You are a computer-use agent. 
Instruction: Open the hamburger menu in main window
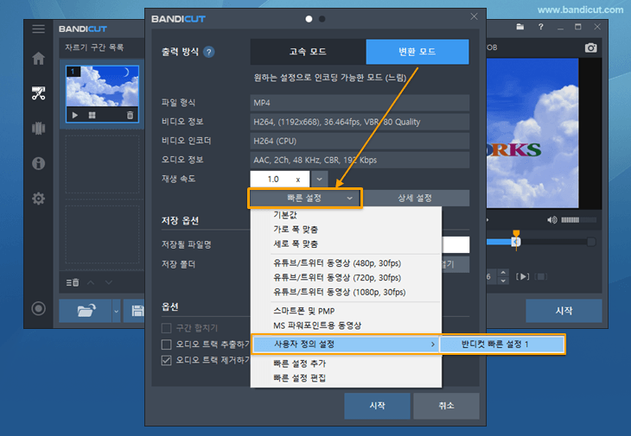coord(38,29)
